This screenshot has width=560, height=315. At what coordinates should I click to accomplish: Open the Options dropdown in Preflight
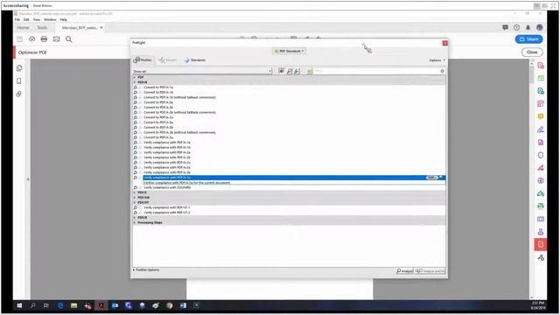[x=437, y=60]
